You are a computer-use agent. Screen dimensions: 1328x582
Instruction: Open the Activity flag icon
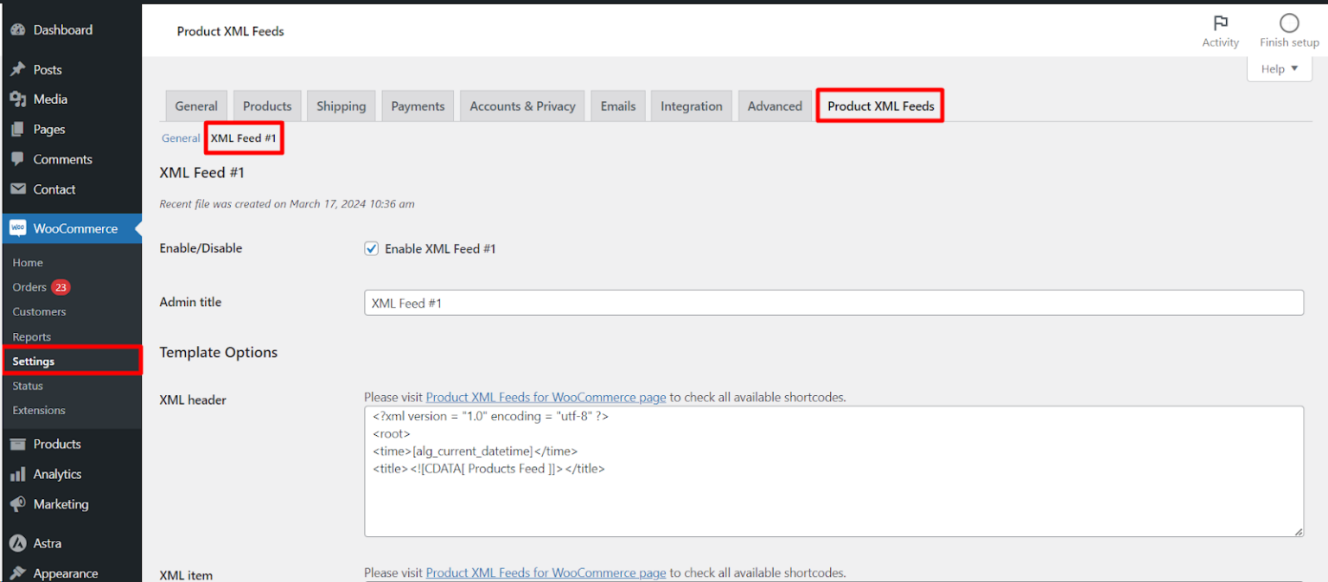(x=1220, y=23)
